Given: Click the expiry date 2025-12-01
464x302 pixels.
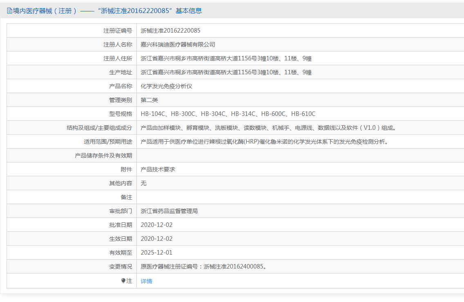Looking at the screenshot, I should coord(156,253).
